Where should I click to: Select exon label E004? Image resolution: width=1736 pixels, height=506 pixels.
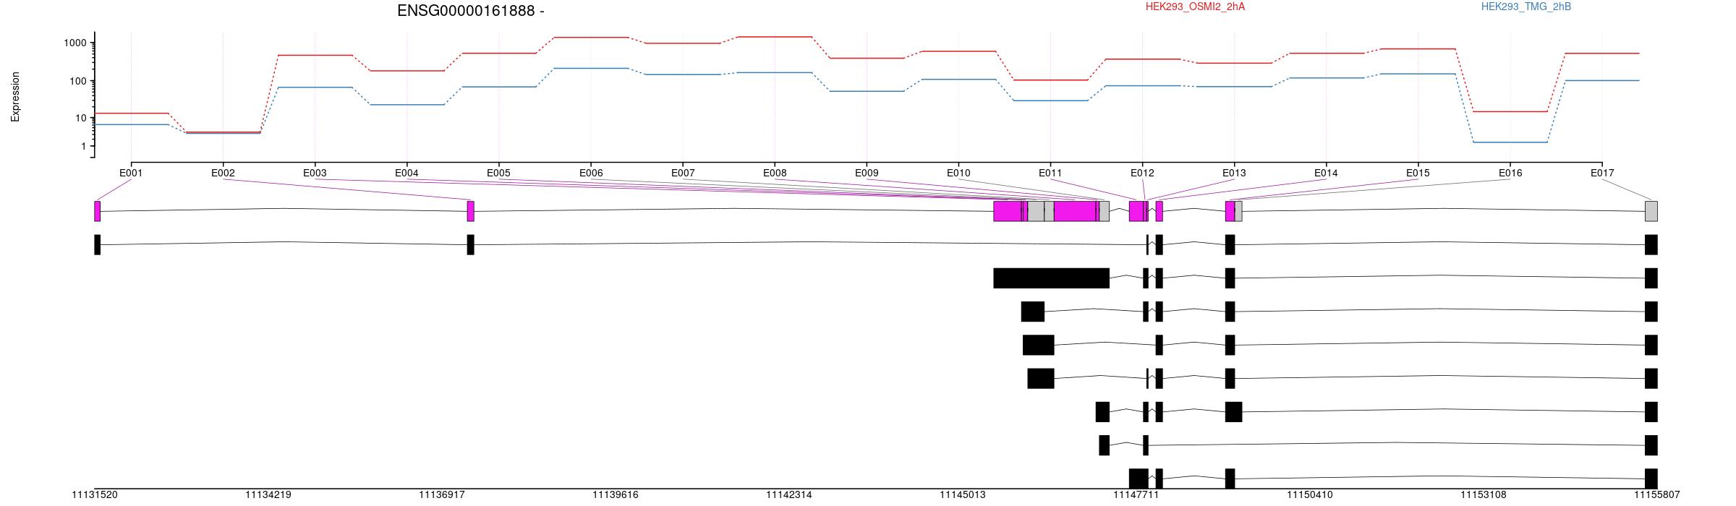pos(407,173)
